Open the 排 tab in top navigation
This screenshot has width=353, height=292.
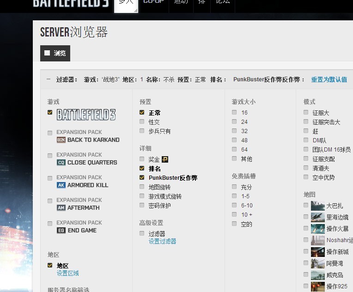tap(202, 2)
